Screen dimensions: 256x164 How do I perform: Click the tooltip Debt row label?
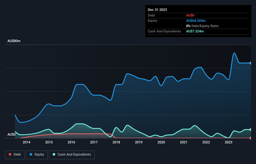click(151, 15)
